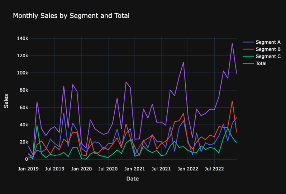Toggle Segment A trace in legend
Viewport: 286px width, 194px height.
click(262, 42)
